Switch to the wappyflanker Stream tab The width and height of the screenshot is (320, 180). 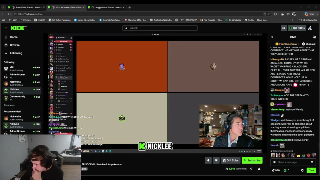pyautogui.click(x=106, y=7)
